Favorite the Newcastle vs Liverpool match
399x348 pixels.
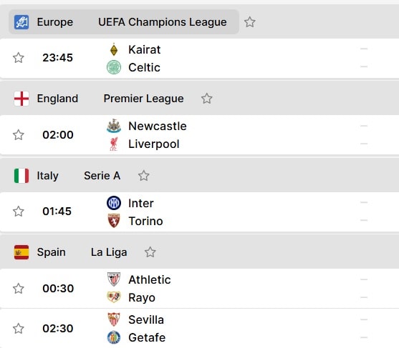19,135
